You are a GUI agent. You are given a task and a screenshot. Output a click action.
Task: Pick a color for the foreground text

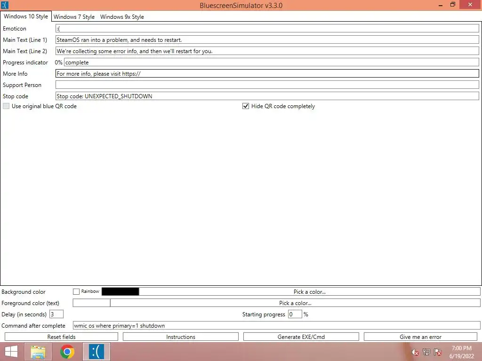(295, 303)
